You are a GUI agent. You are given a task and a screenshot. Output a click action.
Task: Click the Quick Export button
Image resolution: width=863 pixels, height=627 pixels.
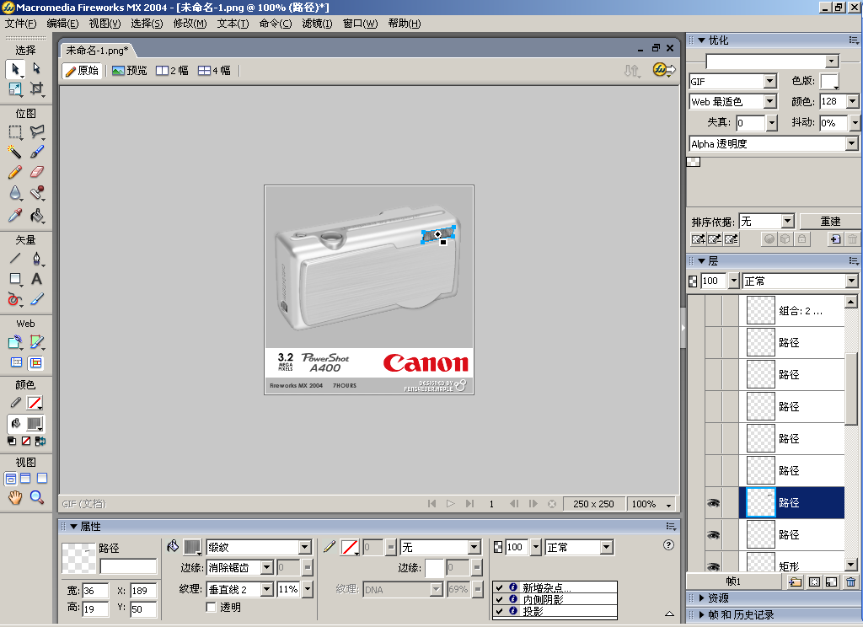click(x=663, y=70)
